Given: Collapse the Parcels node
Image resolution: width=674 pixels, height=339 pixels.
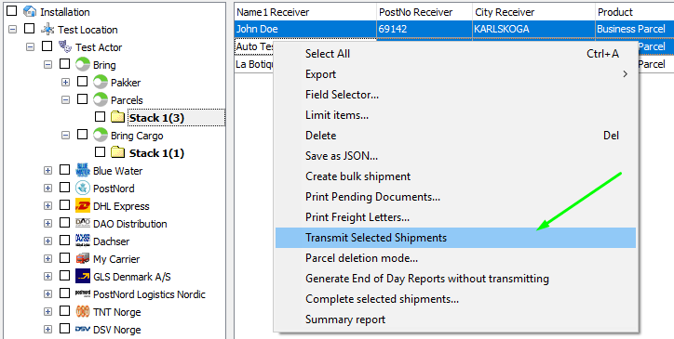Looking at the screenshot, I should (65, 100).
